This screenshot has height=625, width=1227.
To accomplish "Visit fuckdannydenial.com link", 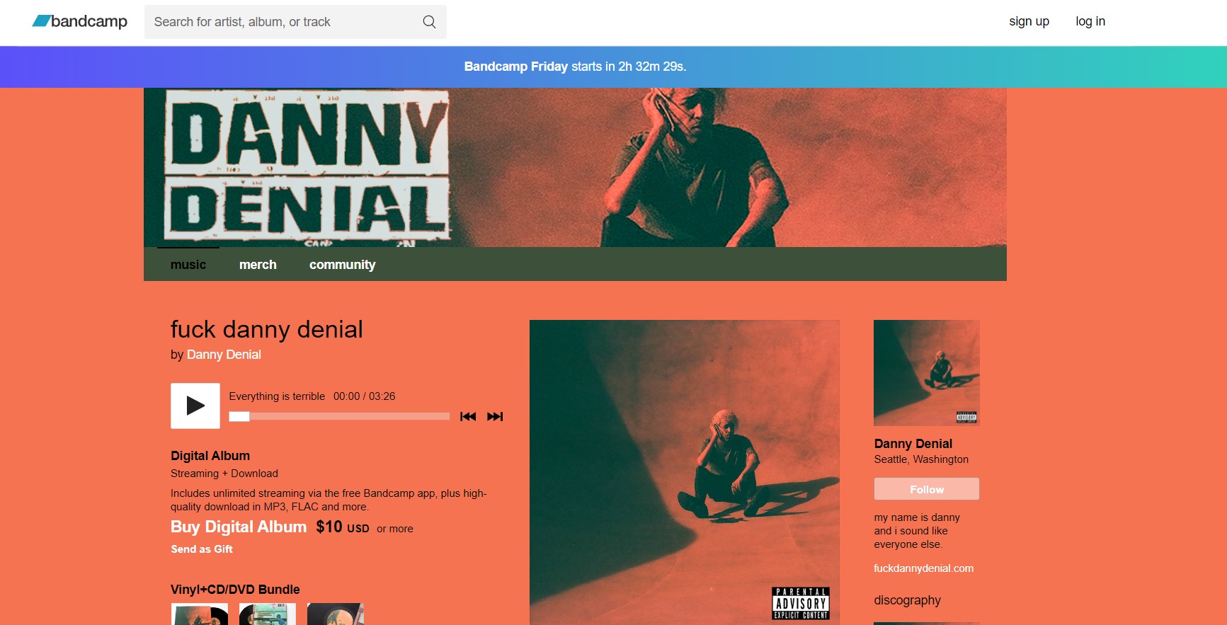I will [923, 568].
